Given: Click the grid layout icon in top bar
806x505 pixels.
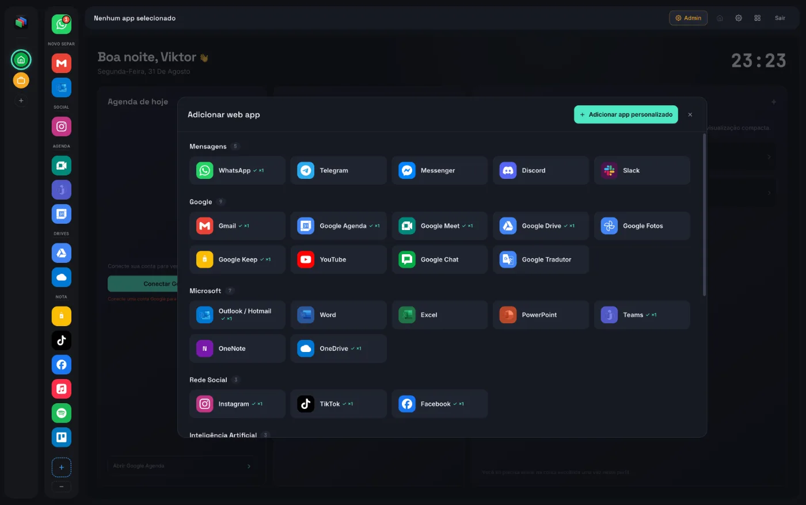Looking at the screenshot, I should pyautogui.click(x=758, y=18).
